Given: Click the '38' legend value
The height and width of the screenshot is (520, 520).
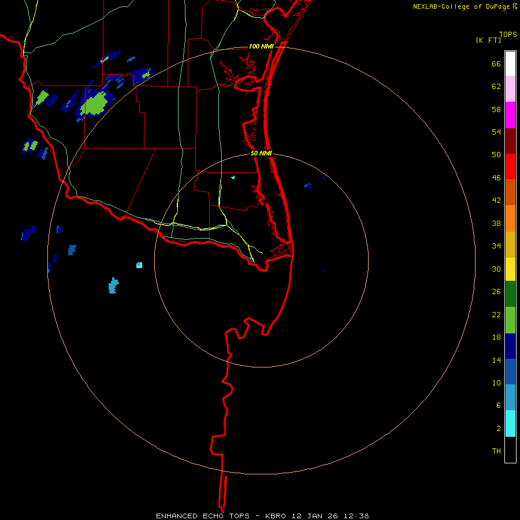Looking at the screenshot, I should (496, 223).
